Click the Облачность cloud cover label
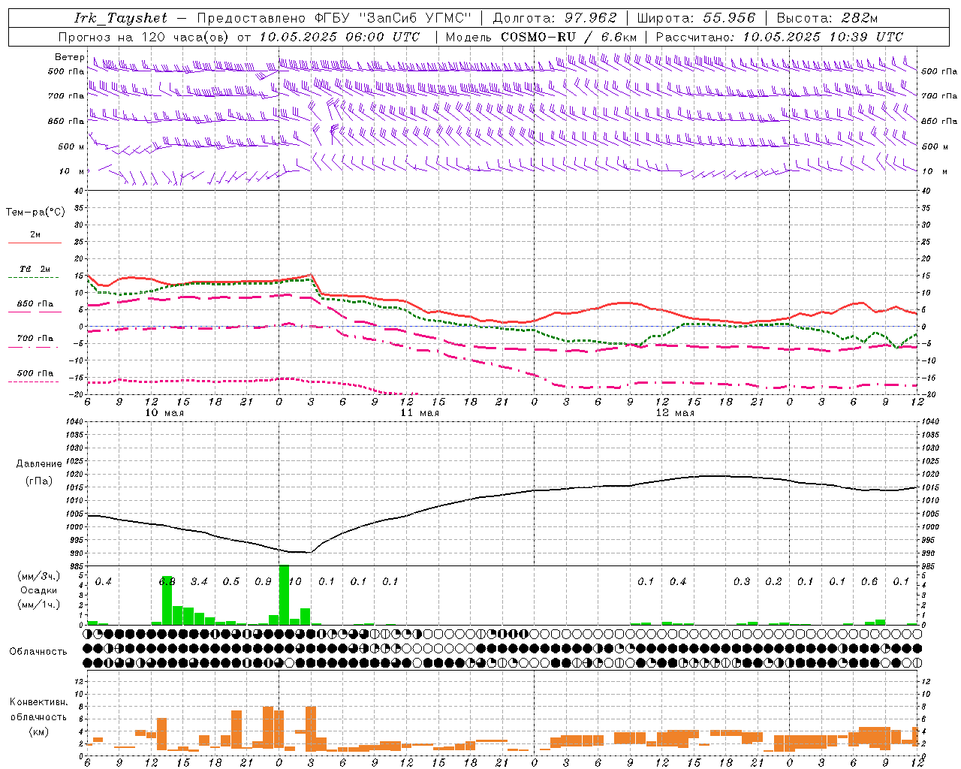 click(x=38, y=651)
